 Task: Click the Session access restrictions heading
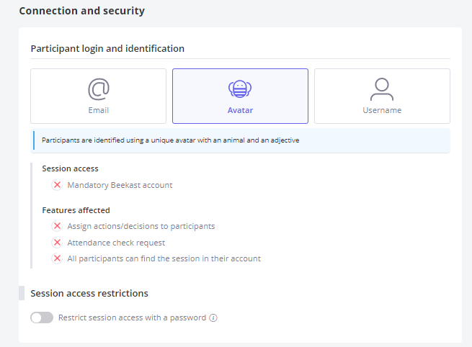coord(89,293)
